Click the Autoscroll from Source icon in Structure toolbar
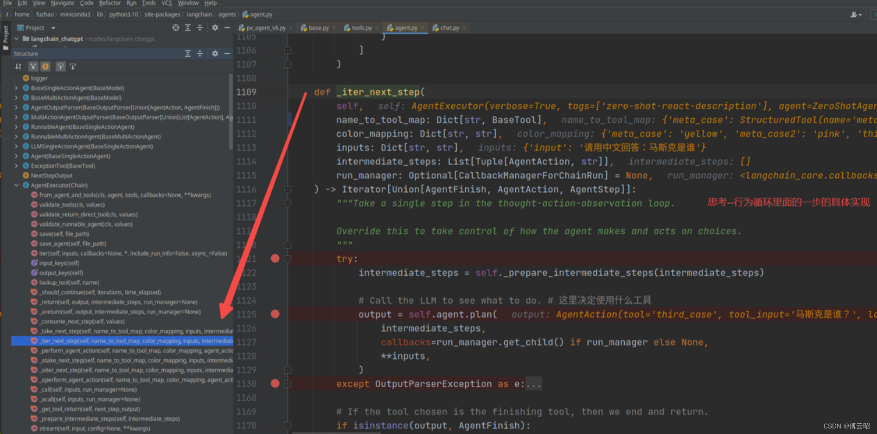Screen dimensions: 877x434 click(x=73, y=67)
